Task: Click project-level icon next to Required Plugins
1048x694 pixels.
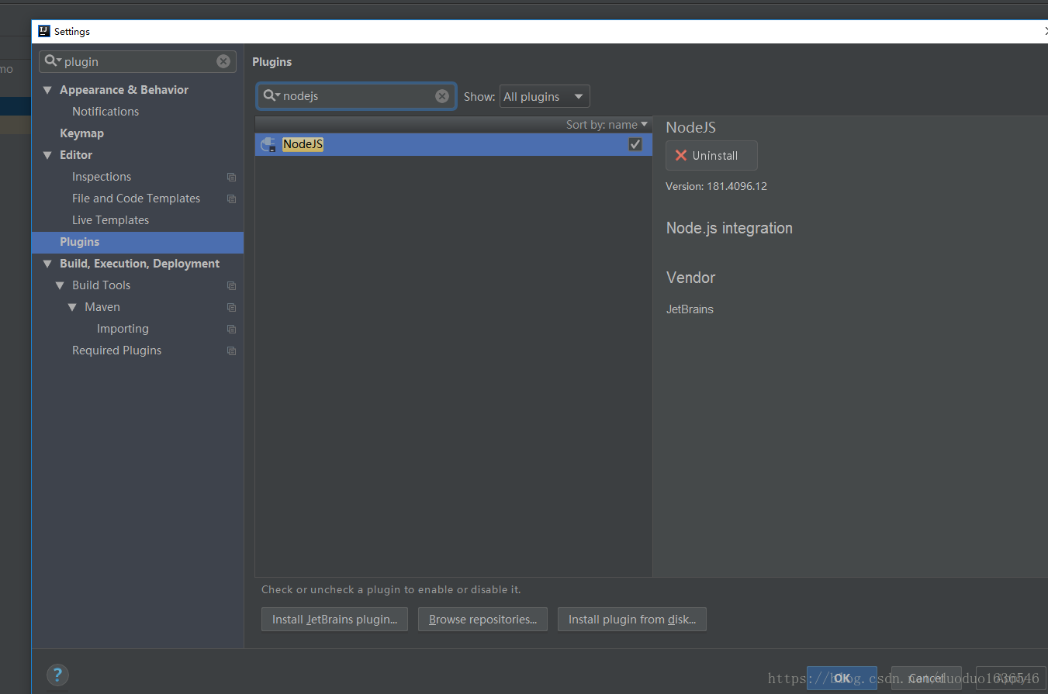Action: [x=231, y=351]
